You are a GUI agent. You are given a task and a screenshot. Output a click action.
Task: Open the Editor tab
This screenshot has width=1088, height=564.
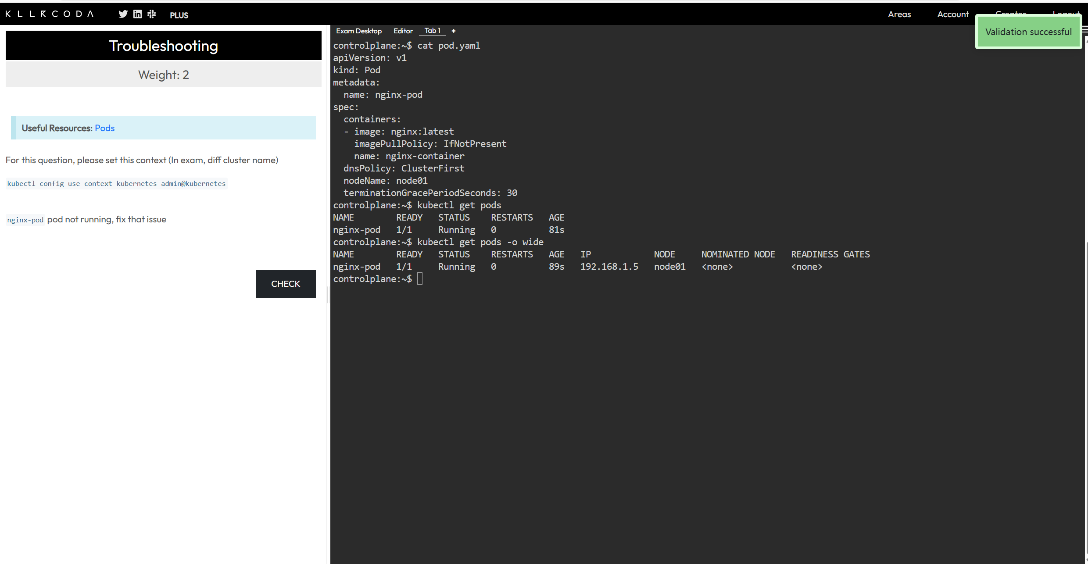403,31
